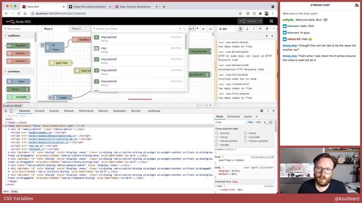Enable the :focus force state checkbox
362x203 pixels.
pos(217,137)
